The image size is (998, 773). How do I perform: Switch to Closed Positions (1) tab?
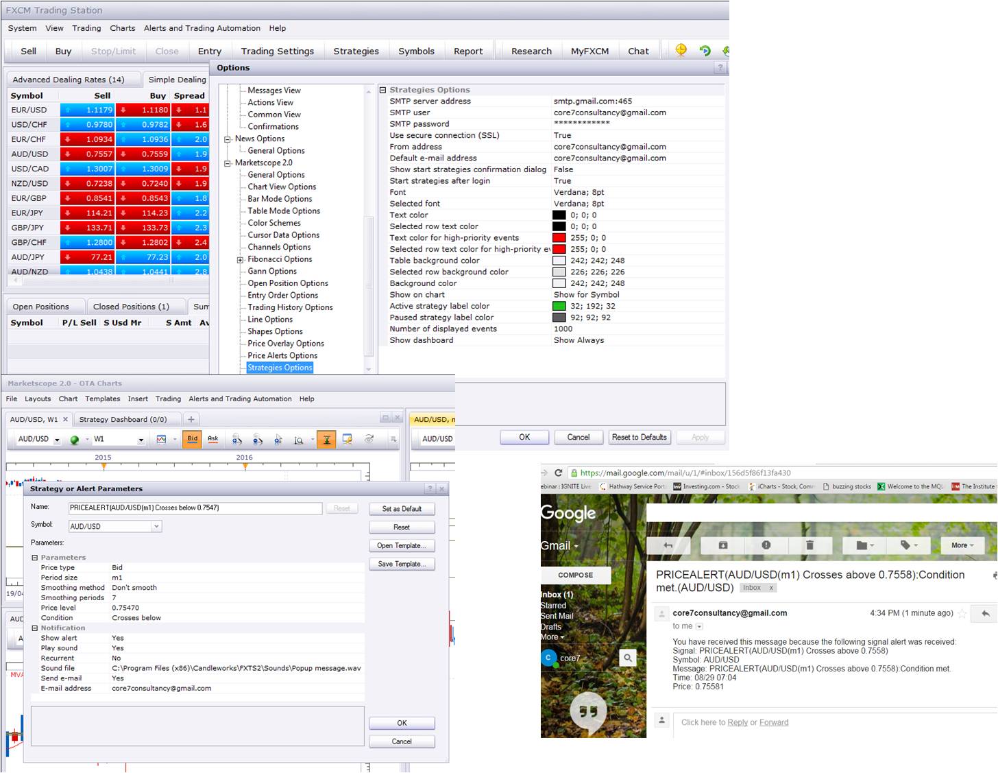[x=131, y=307]
